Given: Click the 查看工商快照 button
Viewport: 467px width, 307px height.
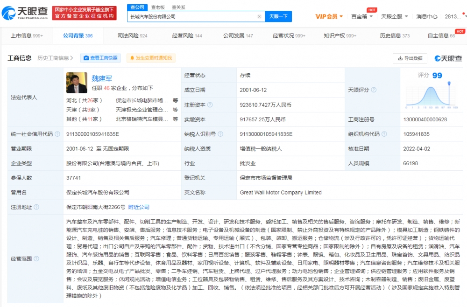Looking at the screenshot, I should (100, 58).
